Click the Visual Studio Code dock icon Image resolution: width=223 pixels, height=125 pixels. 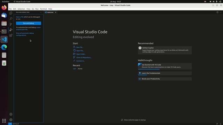pyautogui.click(x=4, y=39)
